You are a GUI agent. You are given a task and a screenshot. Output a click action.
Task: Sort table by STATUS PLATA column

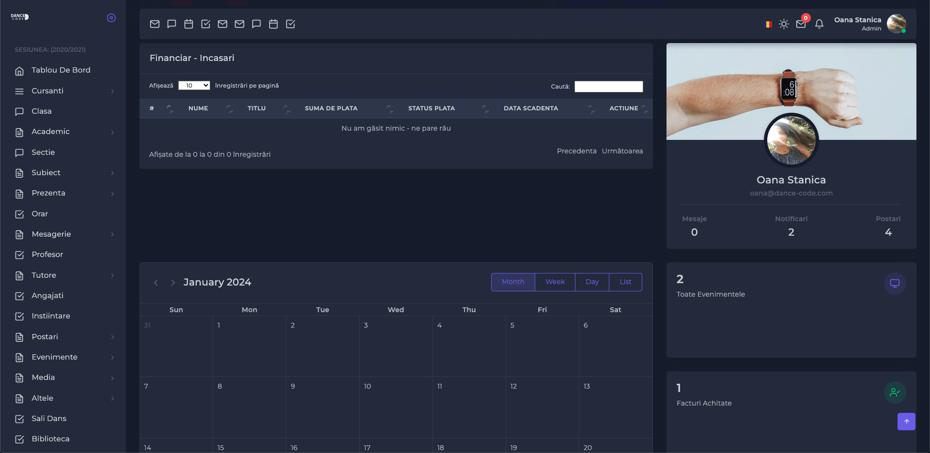[447, 108]
